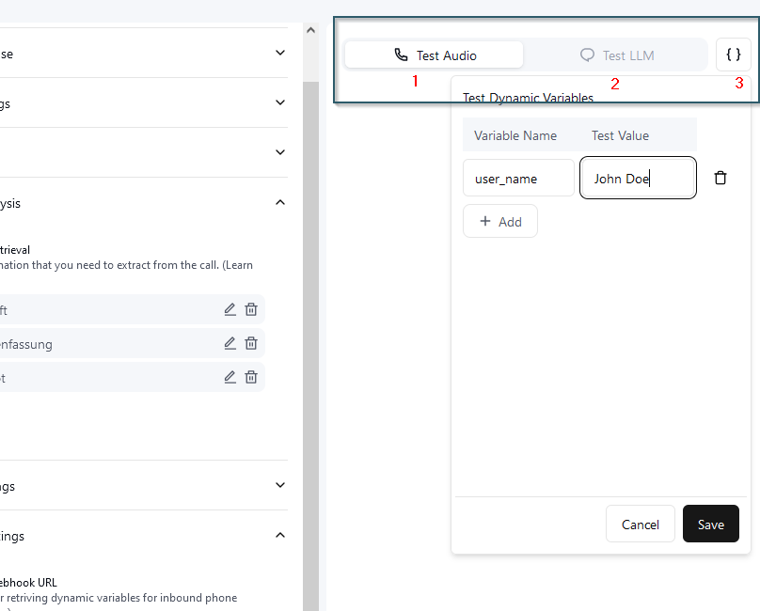Delete the user_name variable row
760x611 pixels.
coord(720,178)
